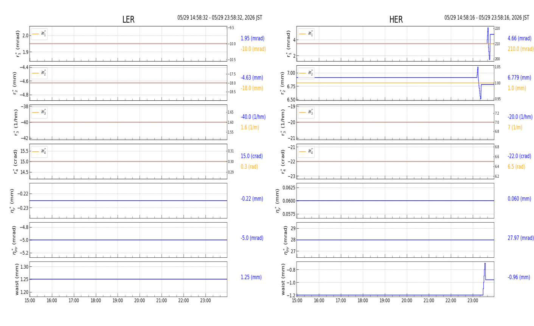This screenshot has height=326, width=534.
Task: Click the LER r4* (crad) axis label
Action: click(16, 161)
